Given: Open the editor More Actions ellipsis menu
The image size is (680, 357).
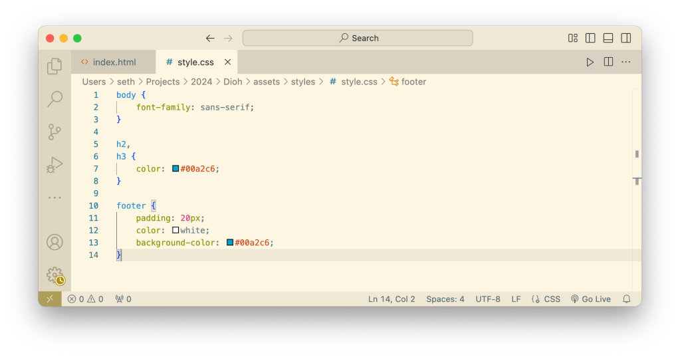Looking at the screenshot, I should (x=626, y=62).
